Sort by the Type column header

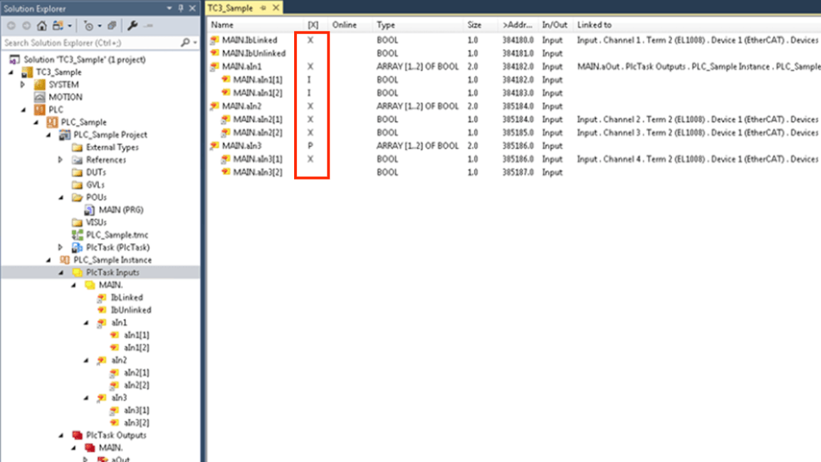tap(387, 25)
